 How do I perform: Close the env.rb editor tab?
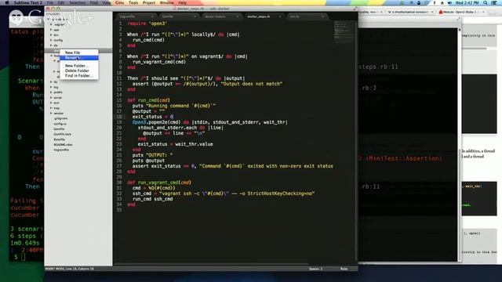pyautogui.click(x=322, y=16)
